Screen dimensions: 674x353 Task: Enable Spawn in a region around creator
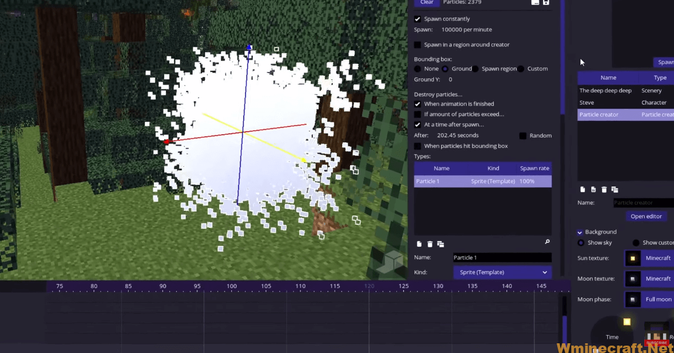tap(417, 45)
